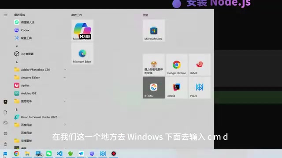Viewport: 282px width, 158px height.
Task: Open Documents from the Start rail
Action: (x=5, y=112)
